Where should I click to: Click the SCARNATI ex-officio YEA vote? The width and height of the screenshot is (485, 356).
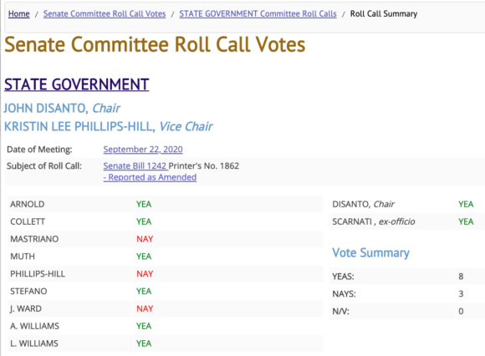[466, 221]
